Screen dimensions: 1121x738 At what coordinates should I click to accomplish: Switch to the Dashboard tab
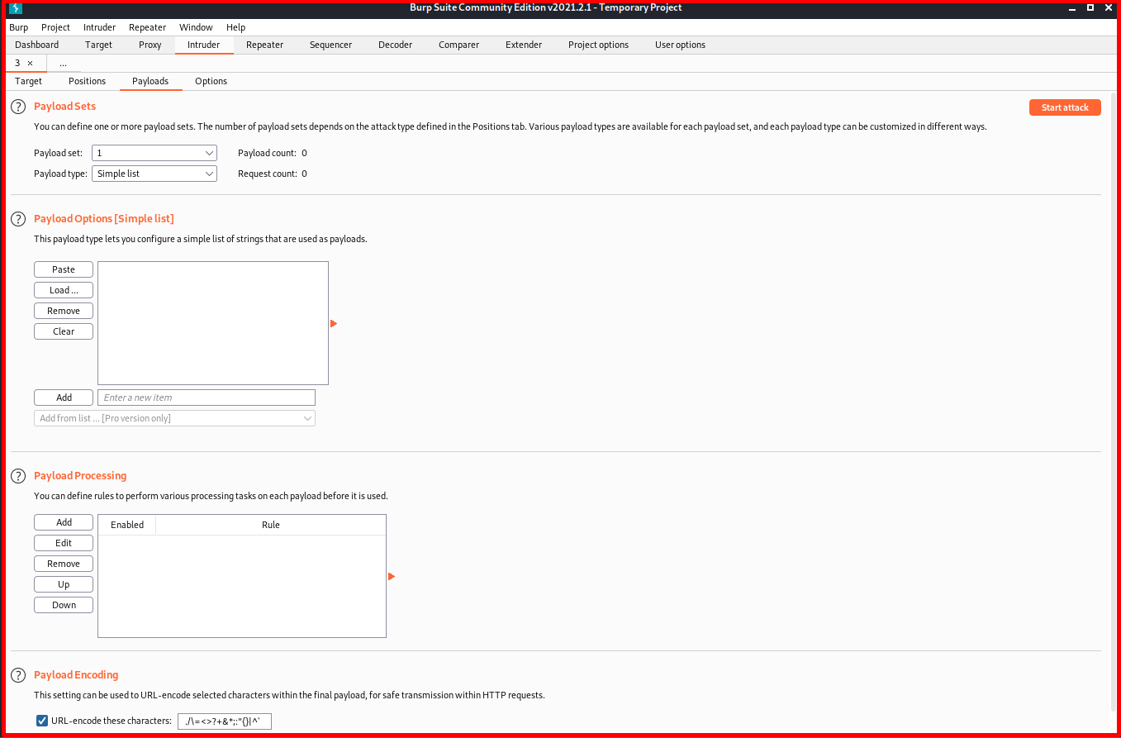click(x=36, y=45)
